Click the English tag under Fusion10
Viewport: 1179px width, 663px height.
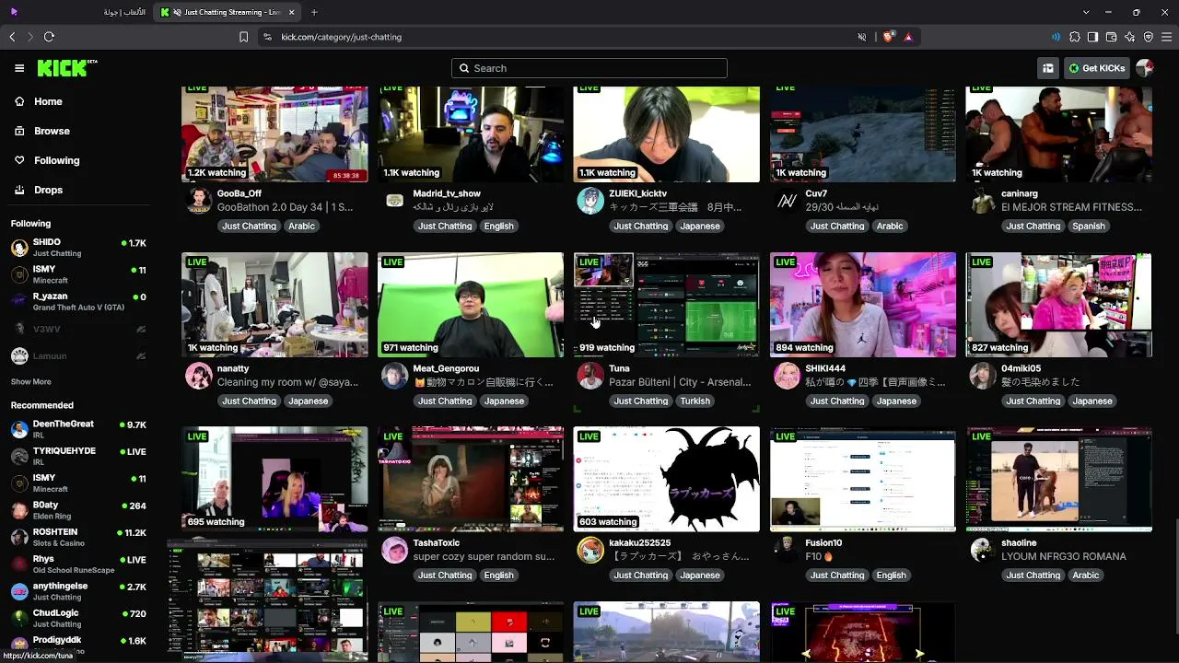[x=891, y=575]
